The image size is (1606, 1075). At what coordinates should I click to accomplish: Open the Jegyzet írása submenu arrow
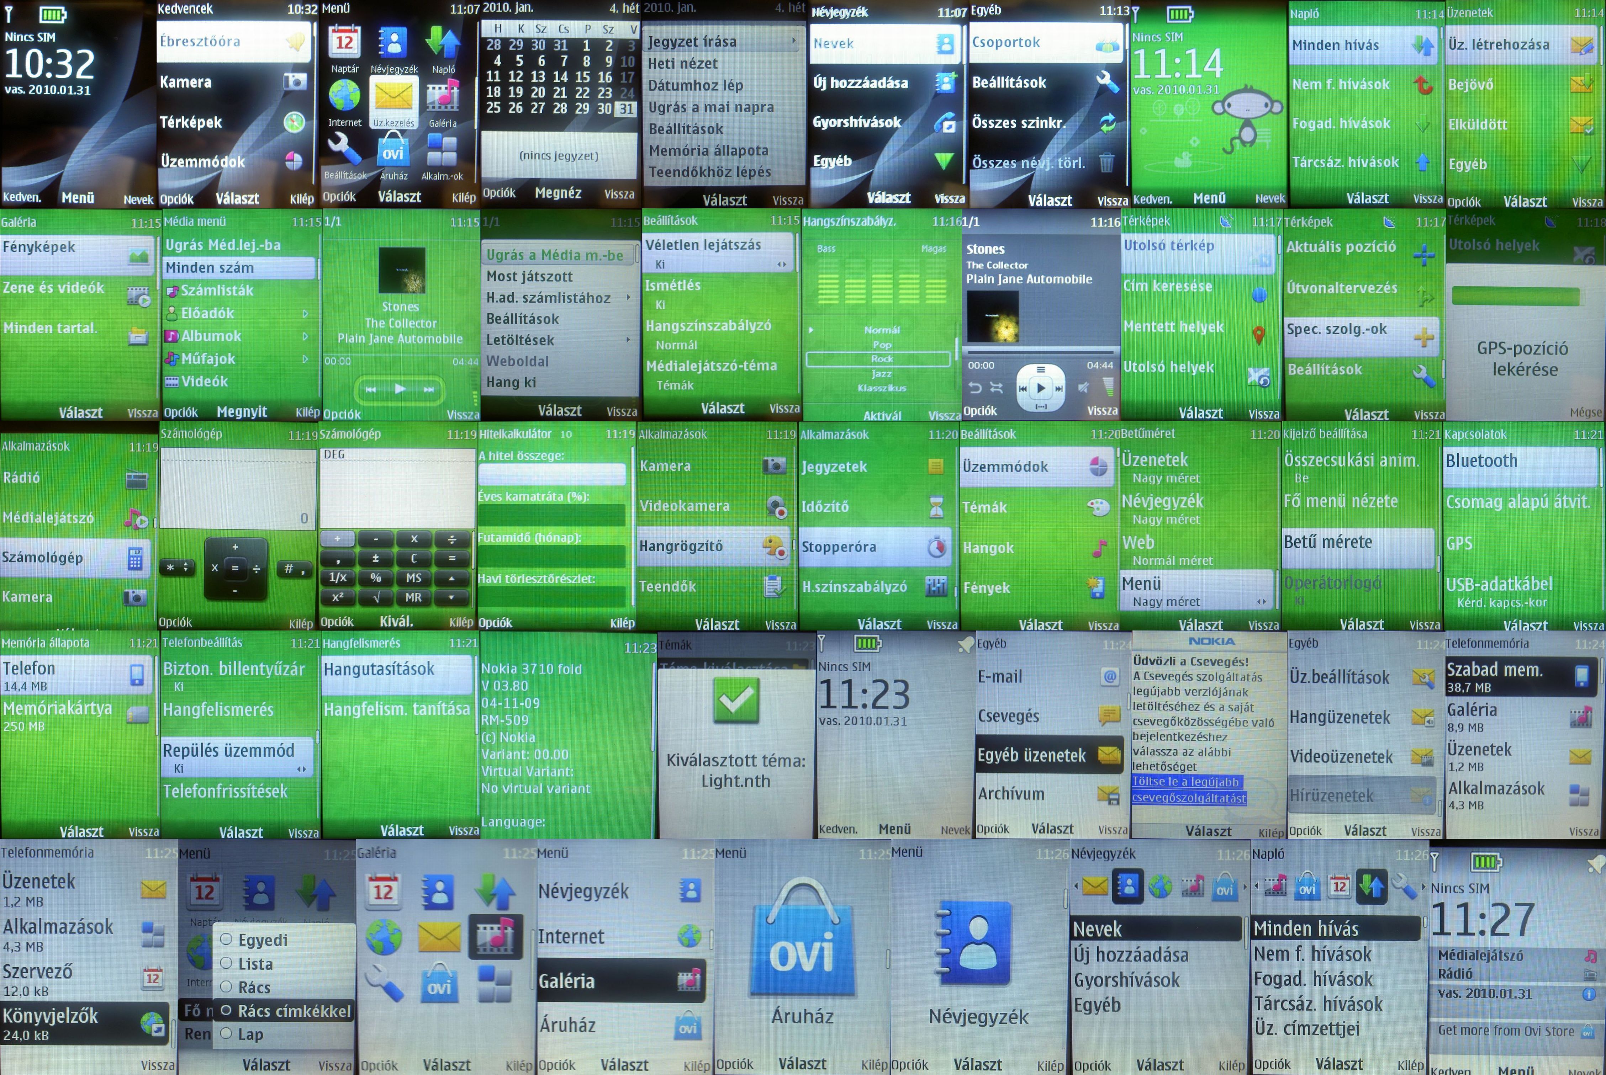click(793, 41)
